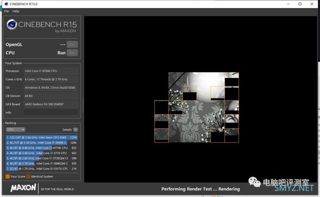
Task: Close the Cinebench window
Action: tap(312, 4)
